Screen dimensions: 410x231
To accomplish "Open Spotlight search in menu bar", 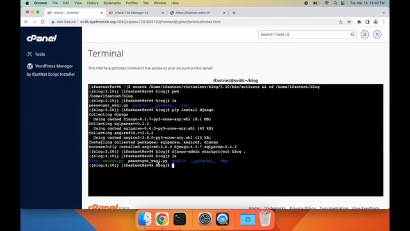I will 335,3.
